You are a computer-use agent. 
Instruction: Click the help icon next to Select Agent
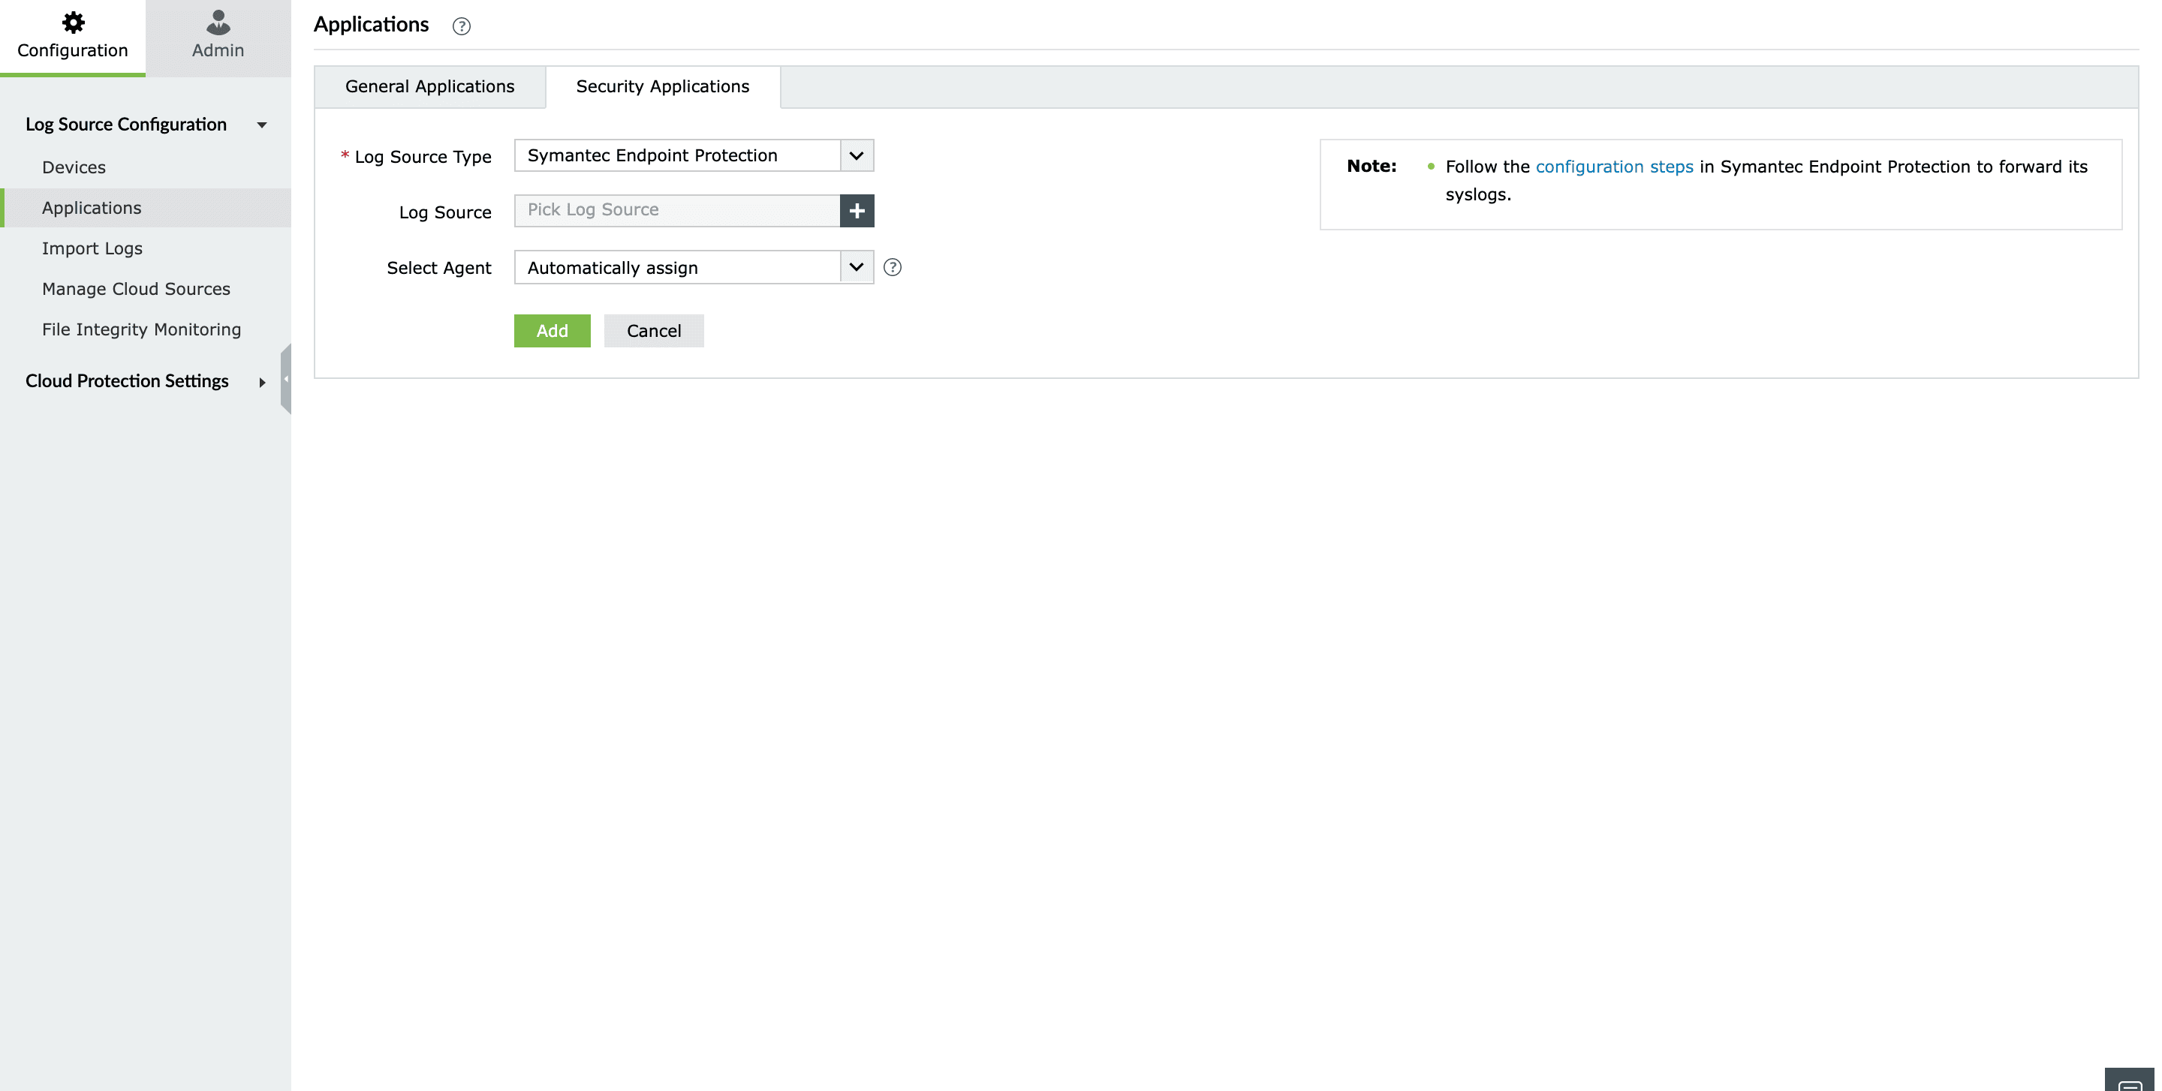[x=892, y=268]
